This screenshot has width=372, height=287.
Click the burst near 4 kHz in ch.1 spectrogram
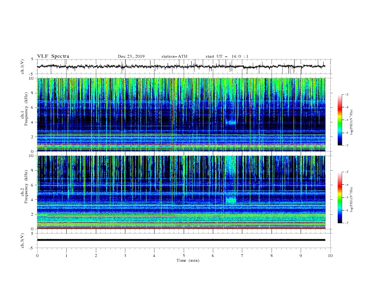231,122
